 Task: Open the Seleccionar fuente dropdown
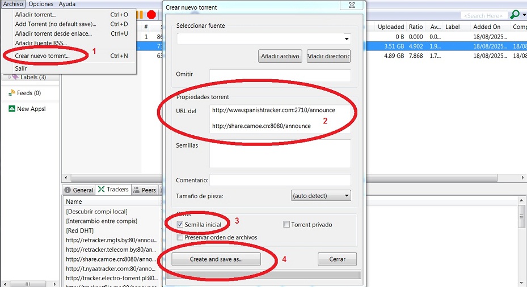click(x=346, y=39)
